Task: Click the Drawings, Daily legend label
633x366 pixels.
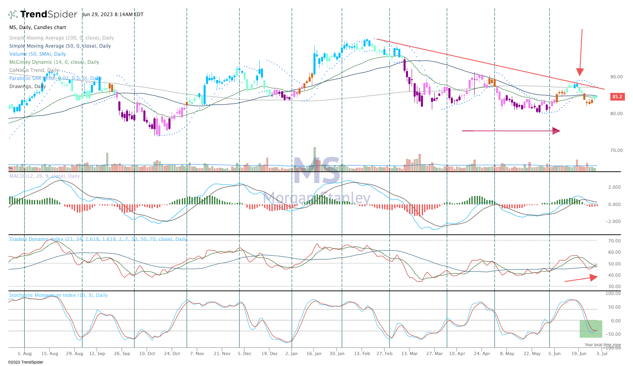Action: pos(27,86)
